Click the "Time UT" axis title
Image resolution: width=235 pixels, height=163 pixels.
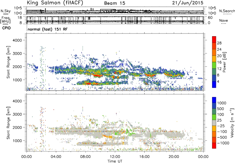click(x=115, y=161)
